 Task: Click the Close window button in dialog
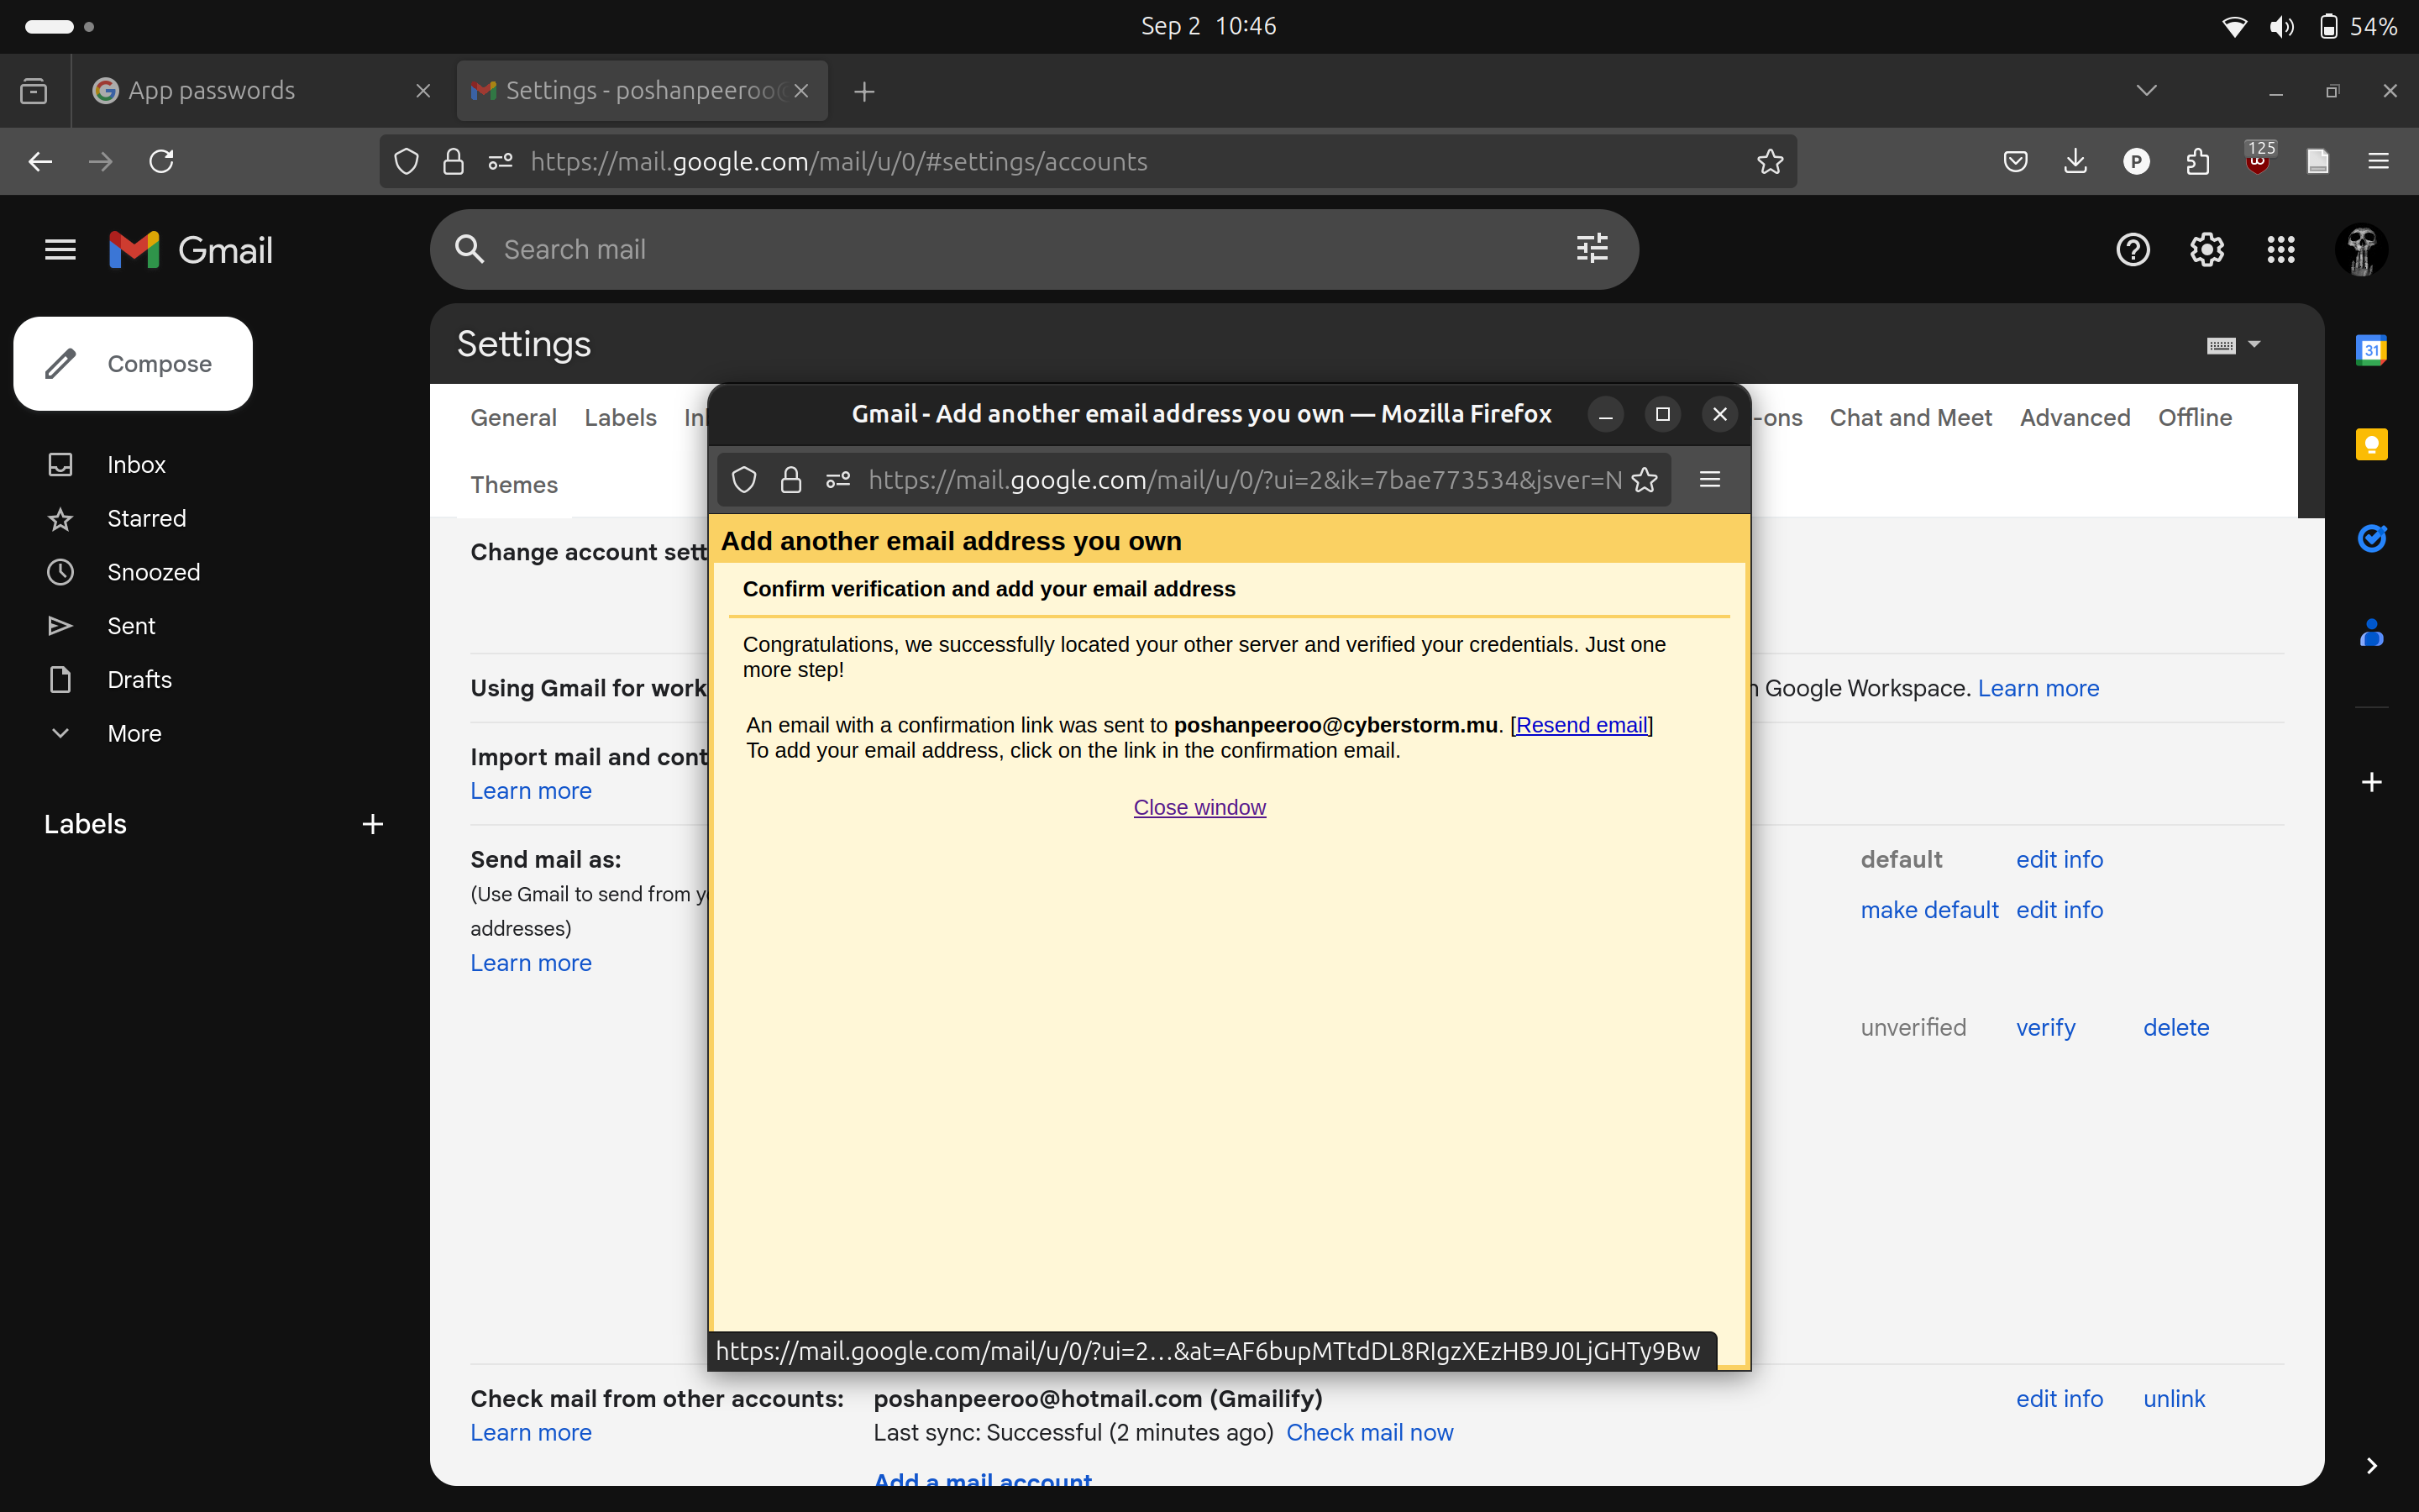tap(1199, 805)
